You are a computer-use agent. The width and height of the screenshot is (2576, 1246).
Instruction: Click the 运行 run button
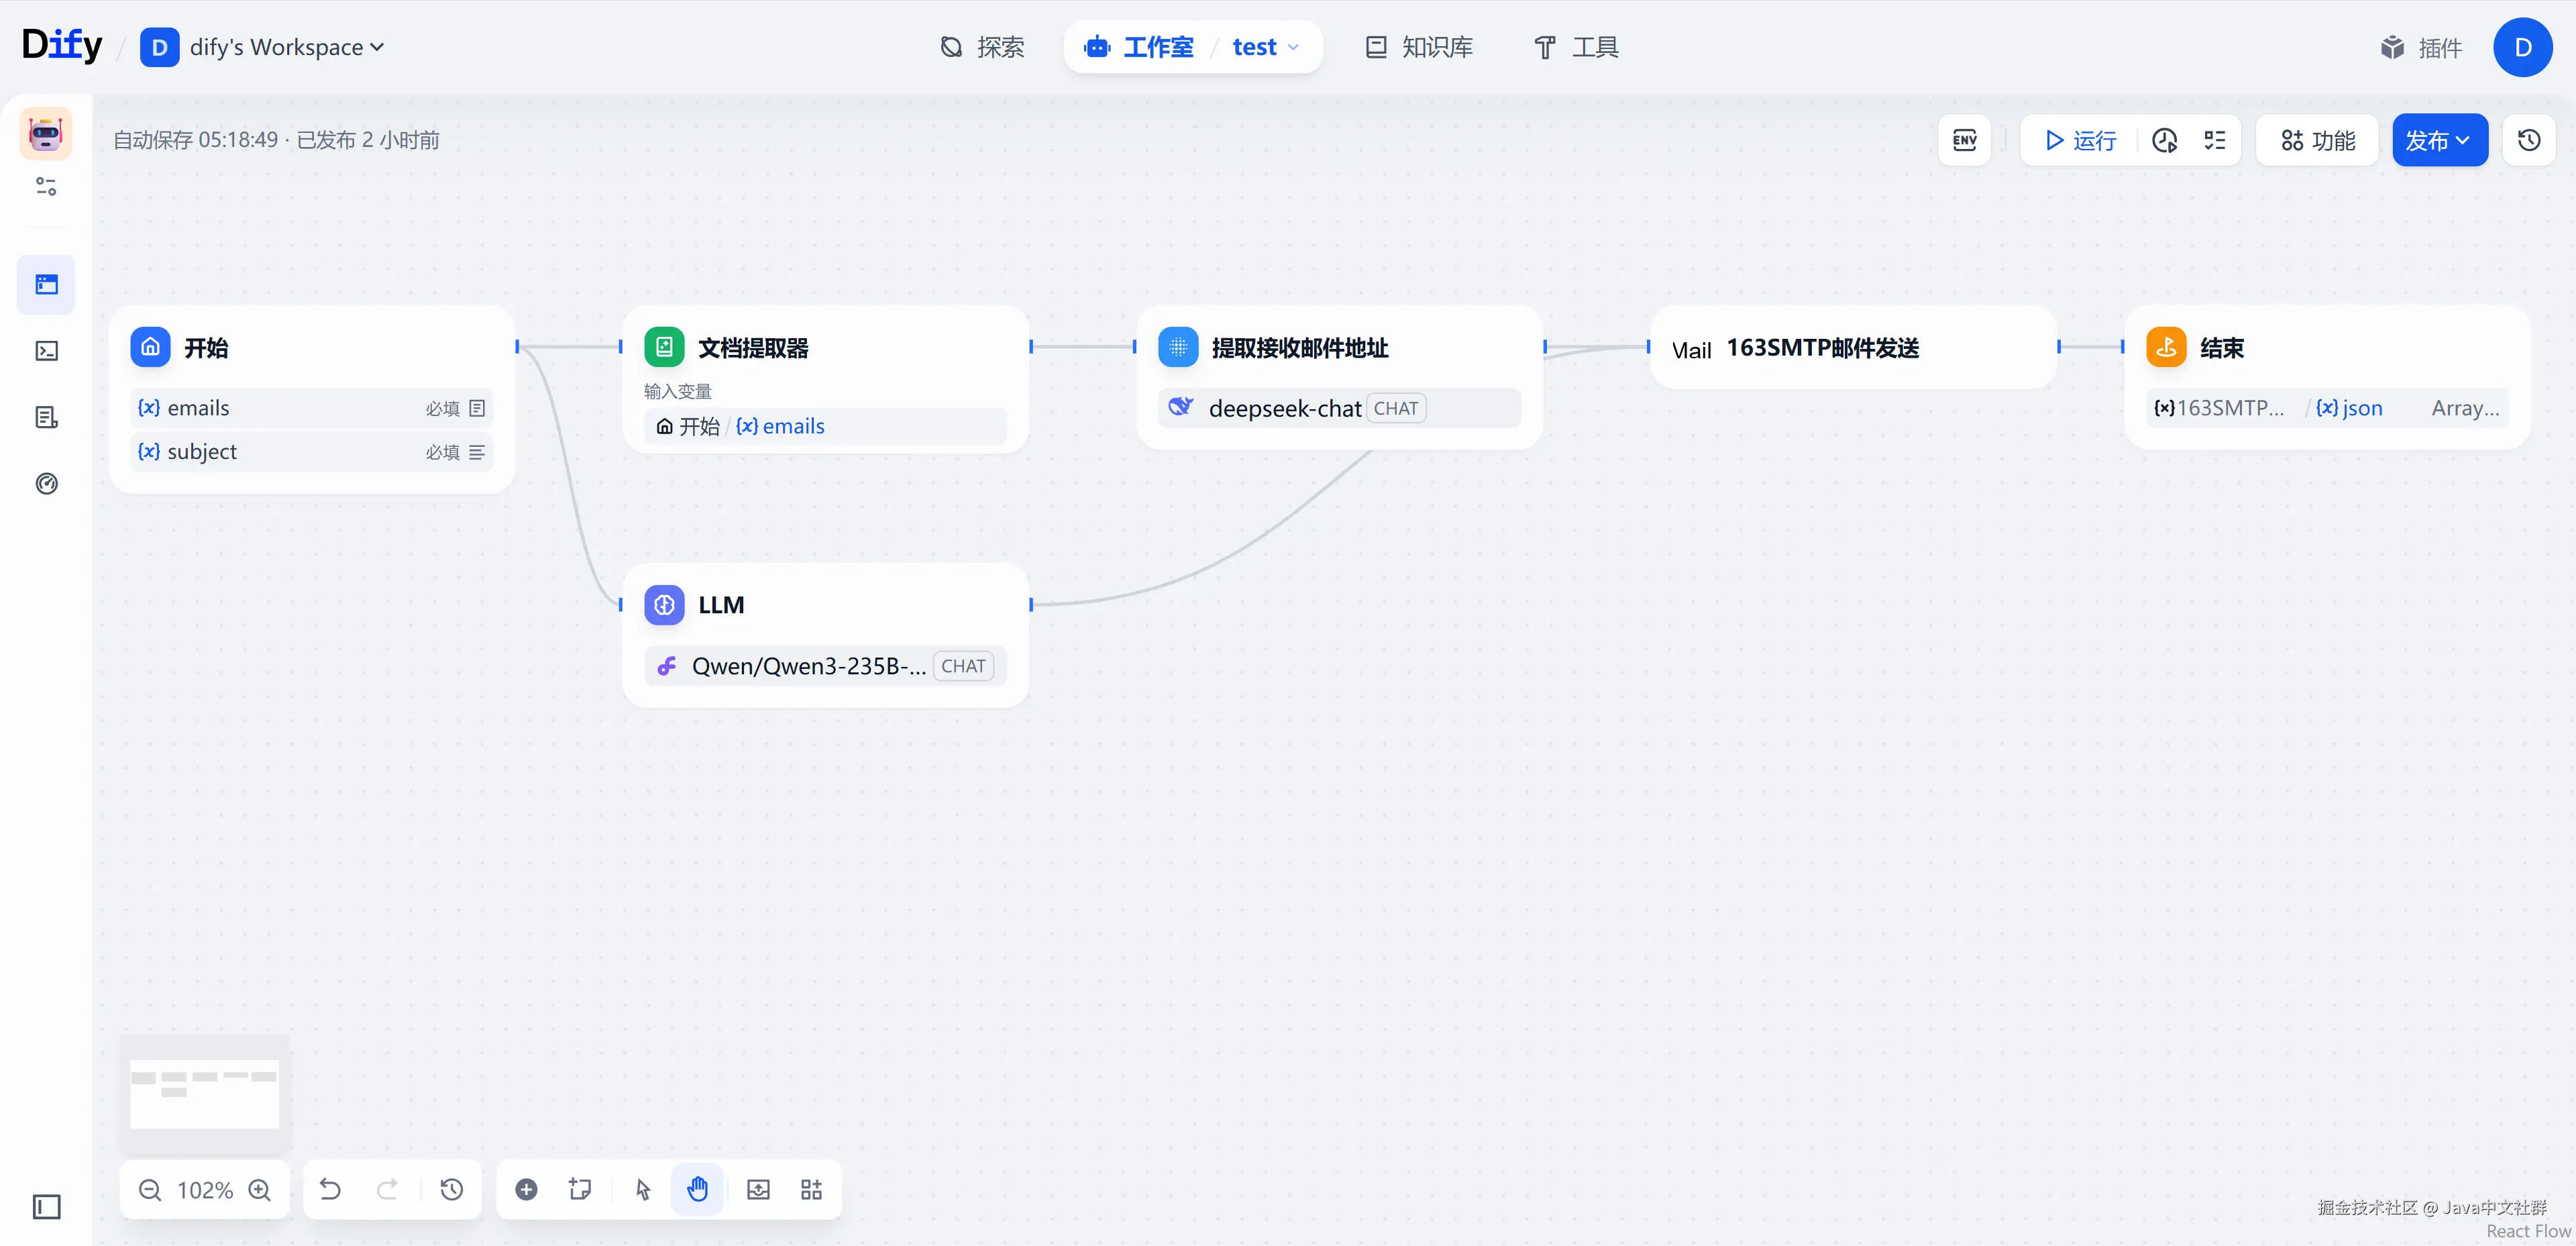[x=2080, y=140]
